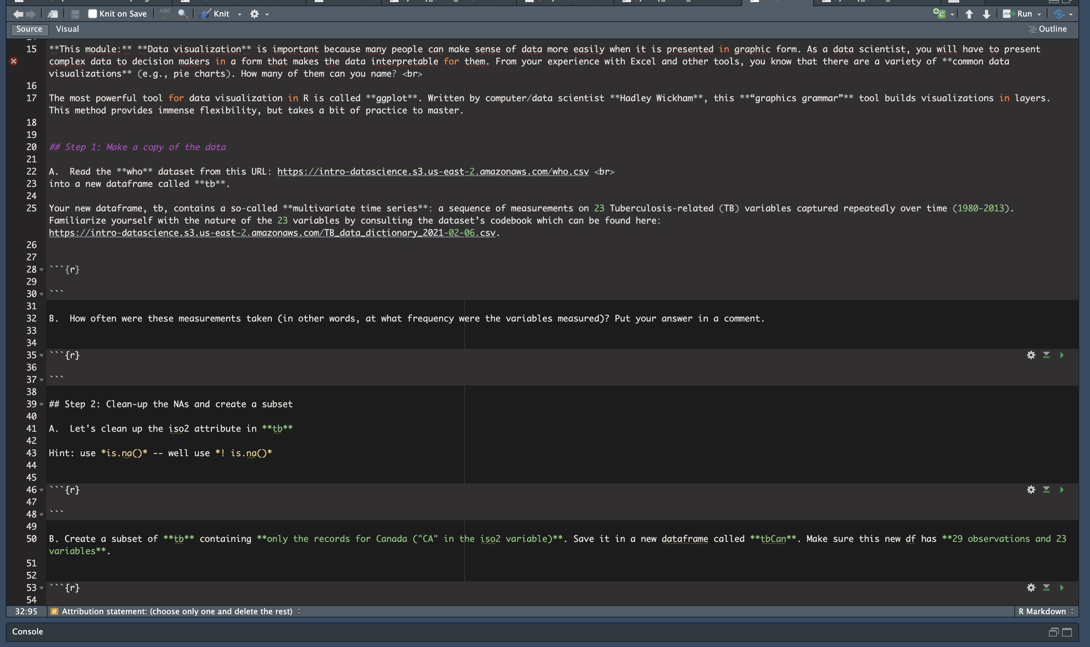Jump to the next section using the down arrow
Screen dimensions: 1090x647
tap(986, 14)
